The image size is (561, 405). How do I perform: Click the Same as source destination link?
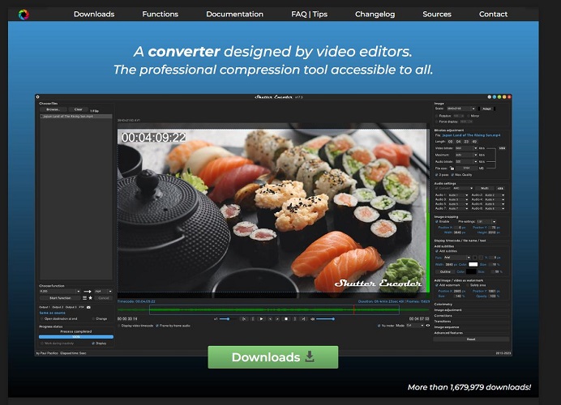(52, 313)
